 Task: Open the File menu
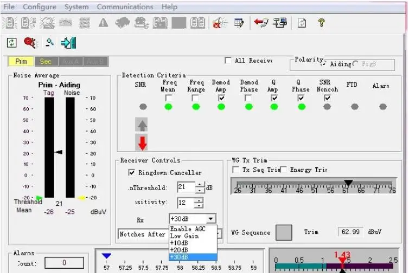9,7
